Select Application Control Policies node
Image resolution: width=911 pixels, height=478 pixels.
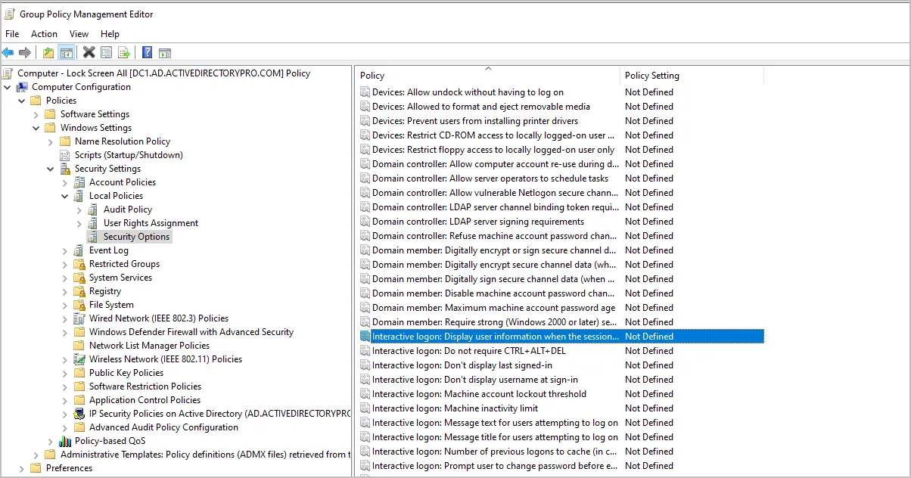145,400
